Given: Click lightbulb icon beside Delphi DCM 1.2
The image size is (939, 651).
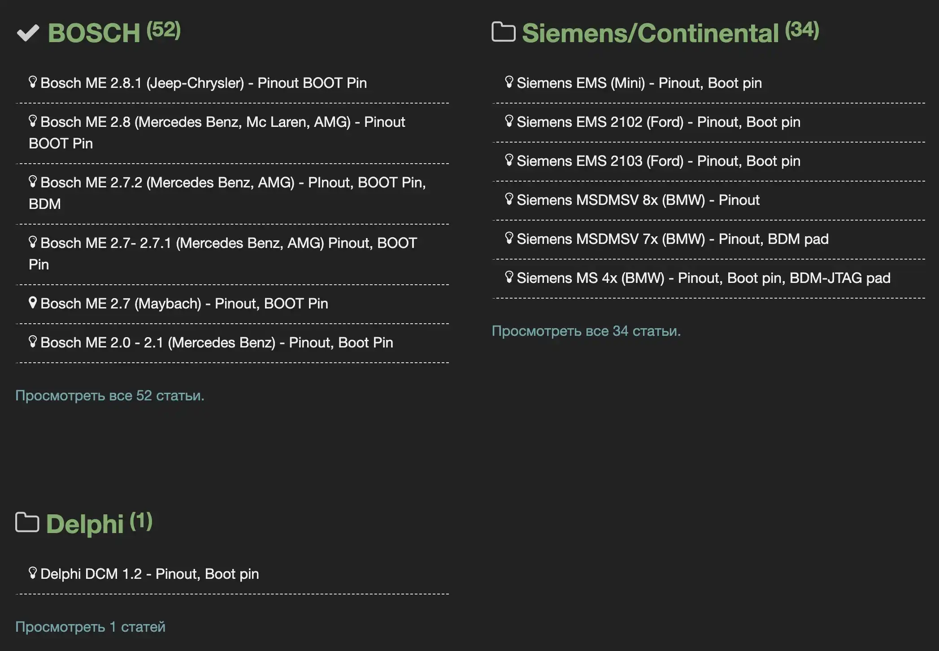Looking at the screenshot, I should point(32,573).
